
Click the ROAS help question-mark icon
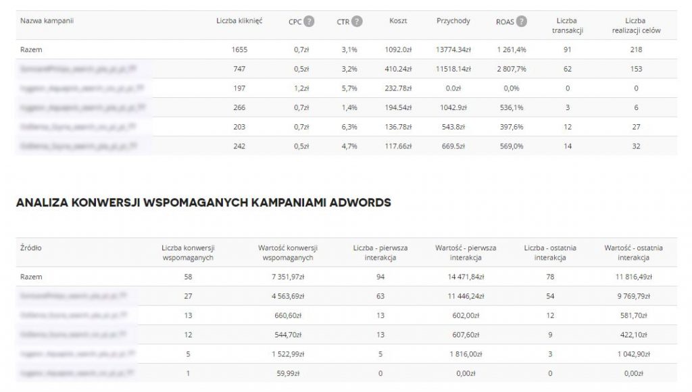522,21
